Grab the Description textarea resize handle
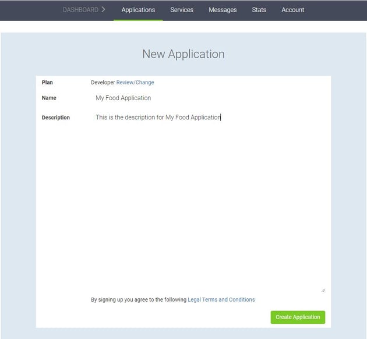367x339 pixels. pyautogui.click(x=323, y=290)
